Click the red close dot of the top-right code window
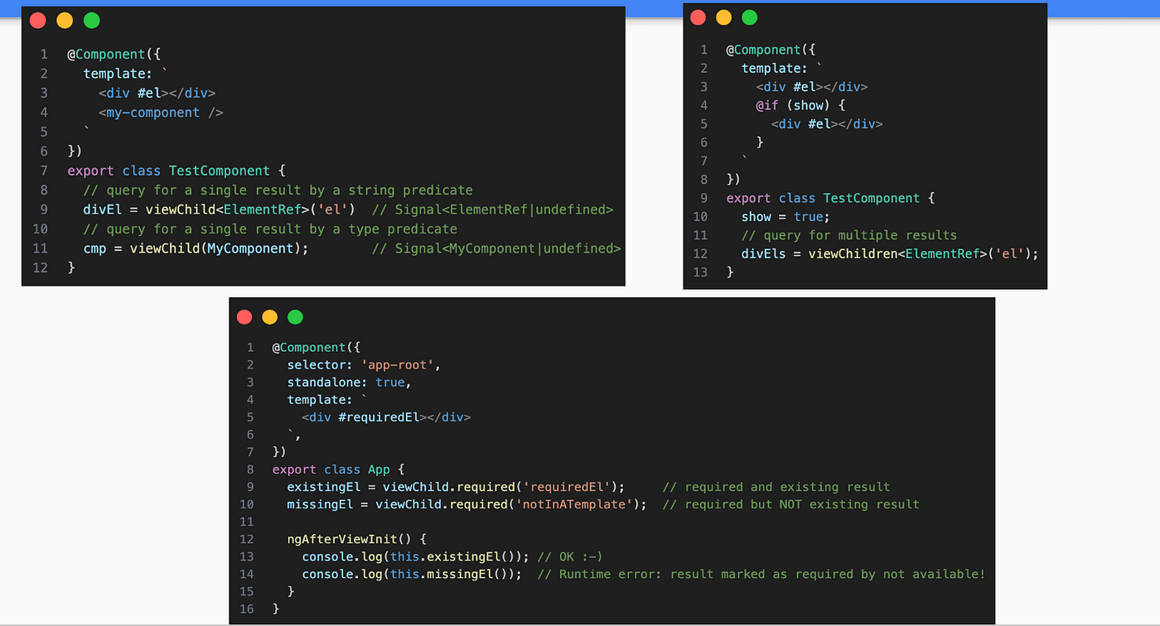Screen dimensions: 1160x626 (698, 17)
